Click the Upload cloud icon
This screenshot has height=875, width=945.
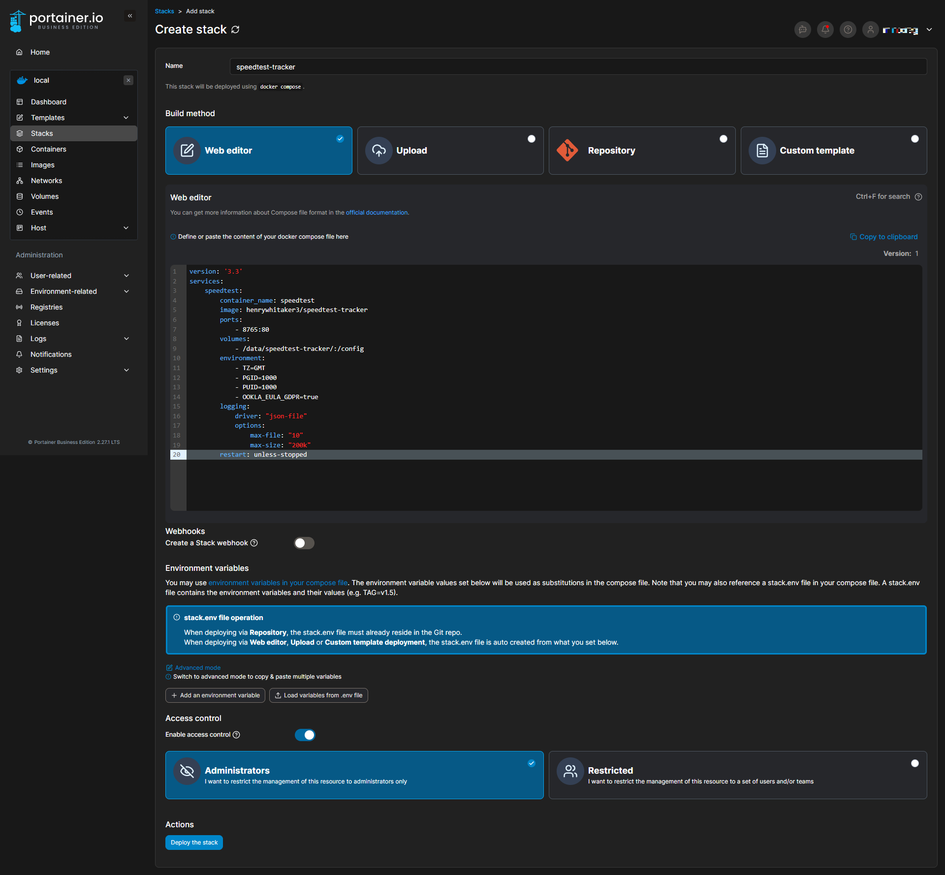pyautogui.click(x=379, y=151)
